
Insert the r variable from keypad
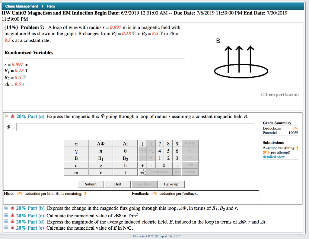(100, 172)
